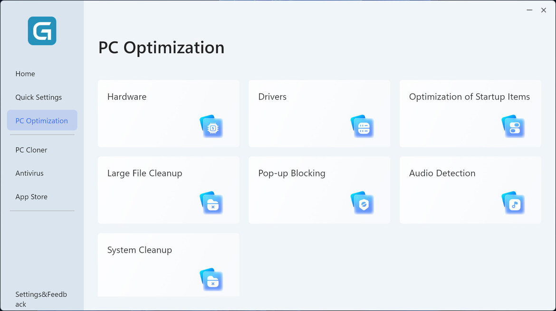Click the System Cleanup folder icon
The width and height of the screenshot is (556, 311).
pos(211,280)
